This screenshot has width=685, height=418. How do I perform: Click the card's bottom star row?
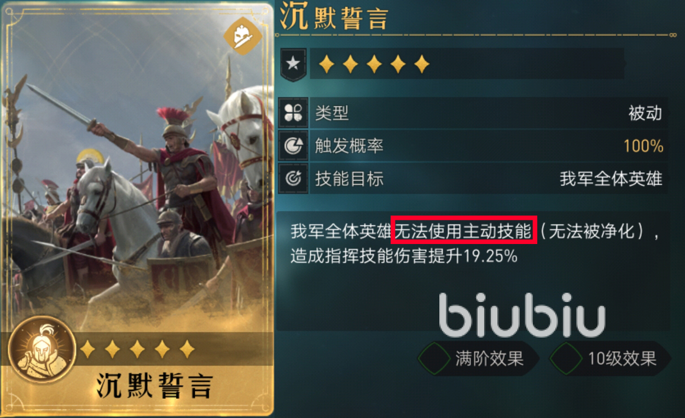137,349
